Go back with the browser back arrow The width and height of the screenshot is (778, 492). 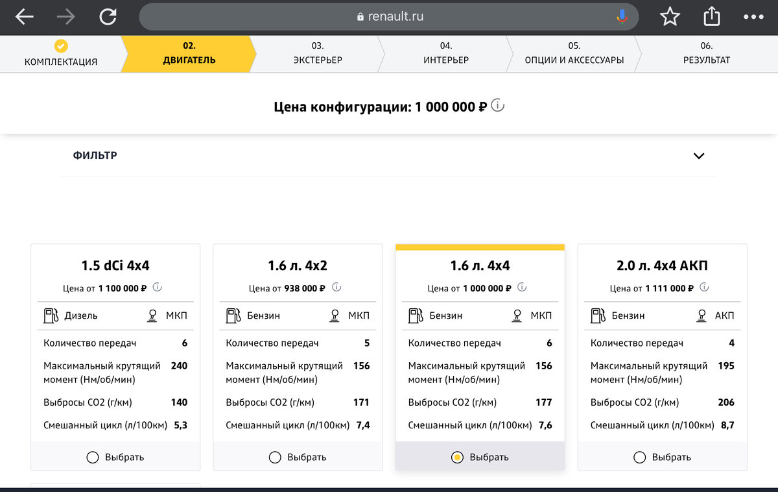pos(25,17)
